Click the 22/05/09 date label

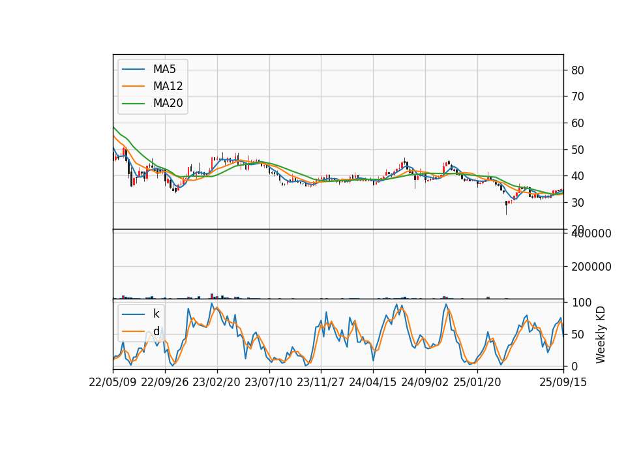point(113,382)
